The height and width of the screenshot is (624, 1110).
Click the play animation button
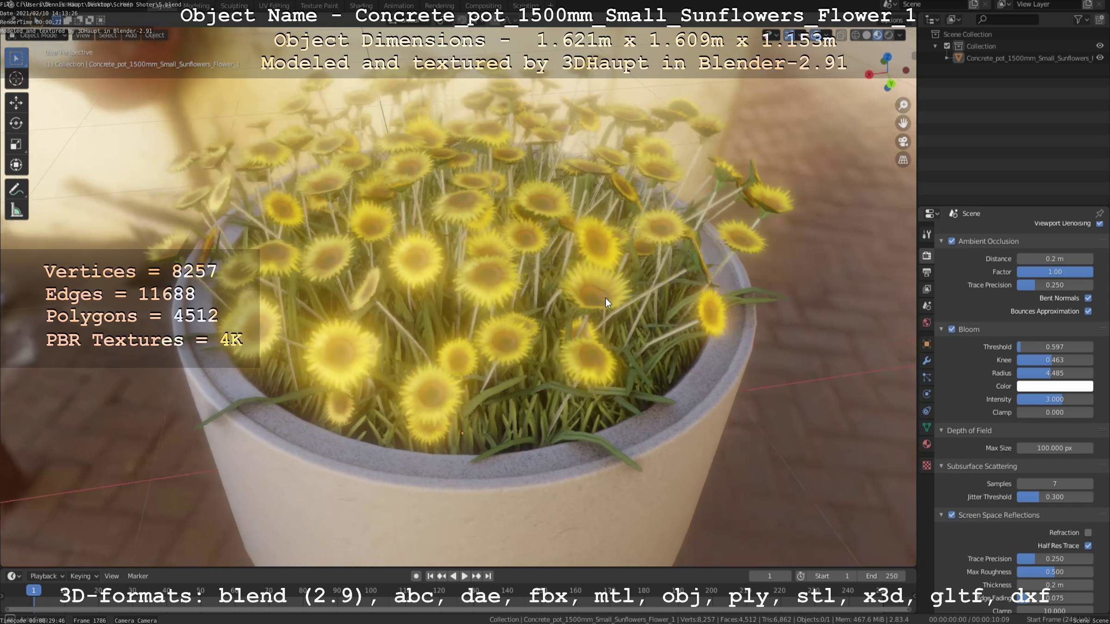(x=465, y=576)
